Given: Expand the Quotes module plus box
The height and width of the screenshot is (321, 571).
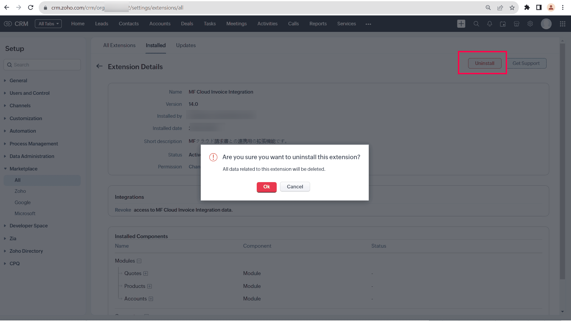Looking at the screenshot, I should click(x=146, y=274).
